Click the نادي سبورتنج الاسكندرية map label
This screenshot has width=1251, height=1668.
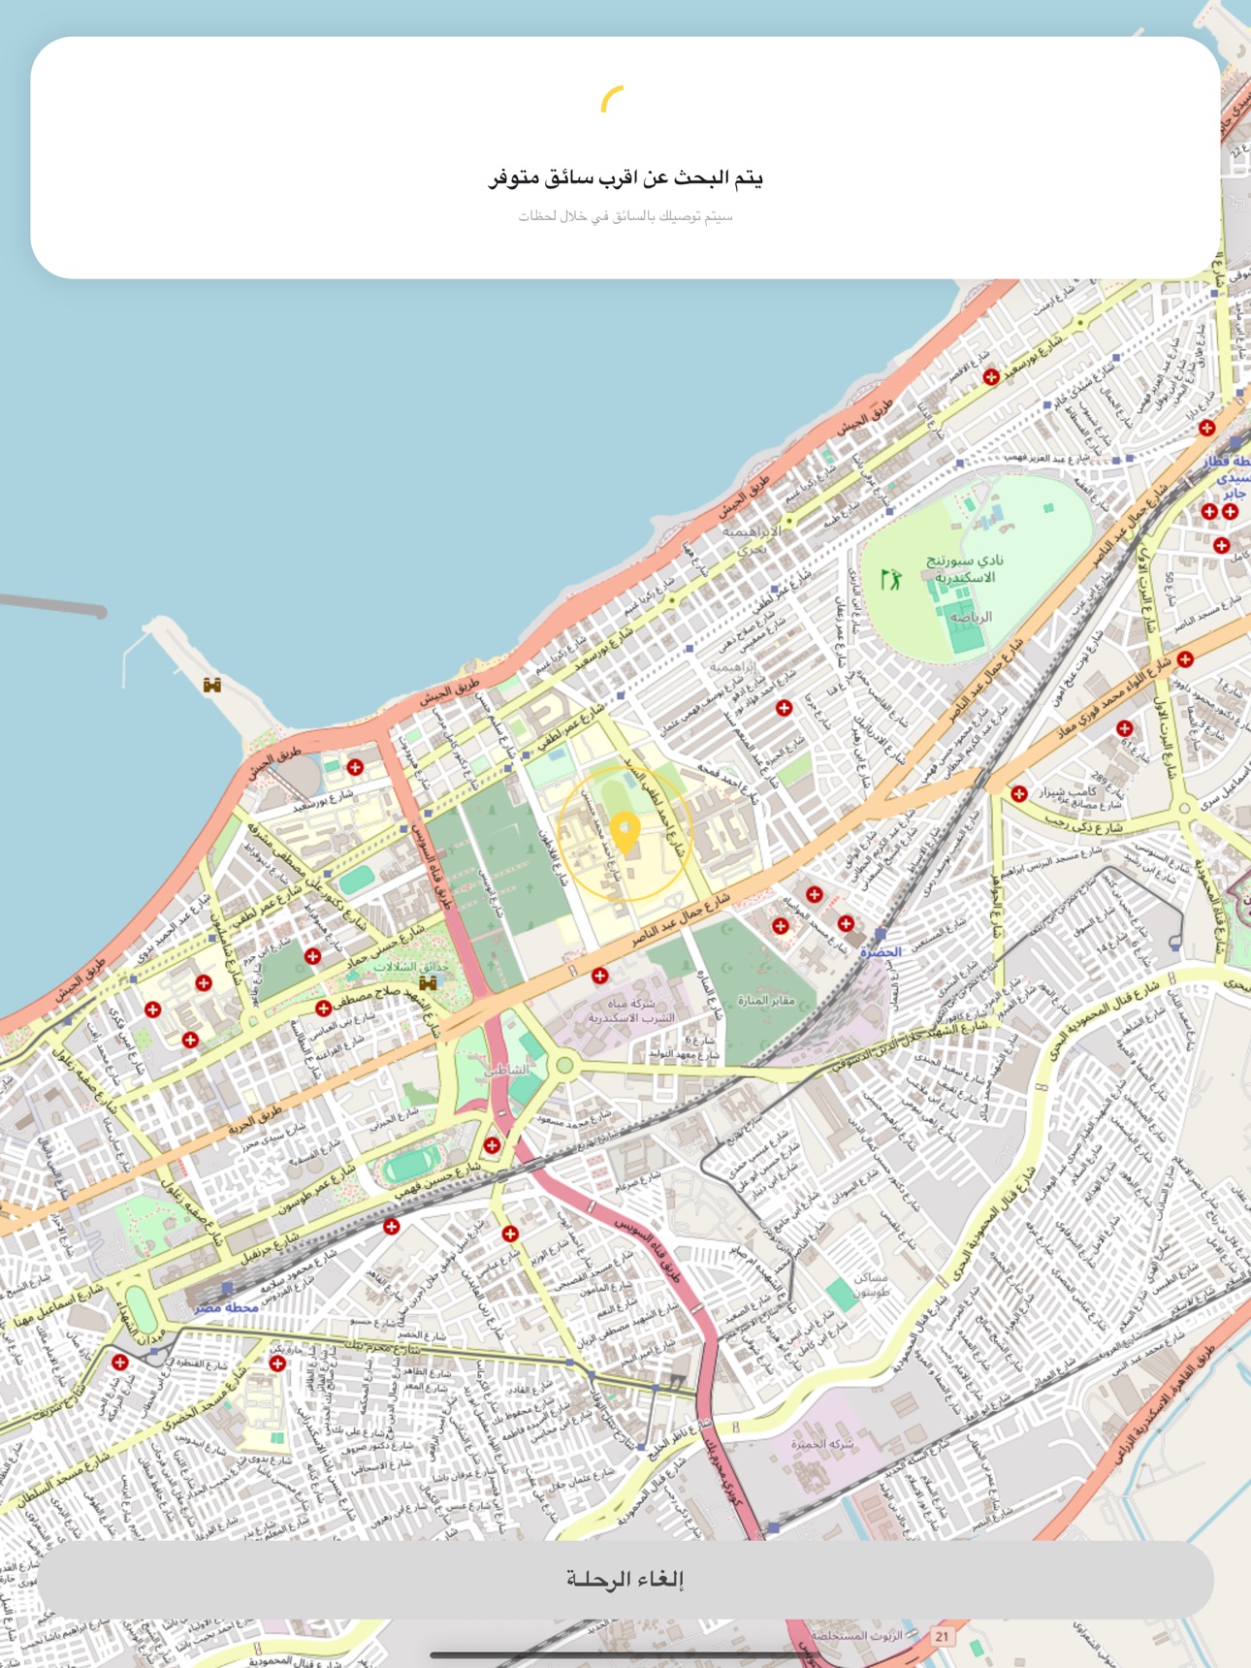point(964,569)
